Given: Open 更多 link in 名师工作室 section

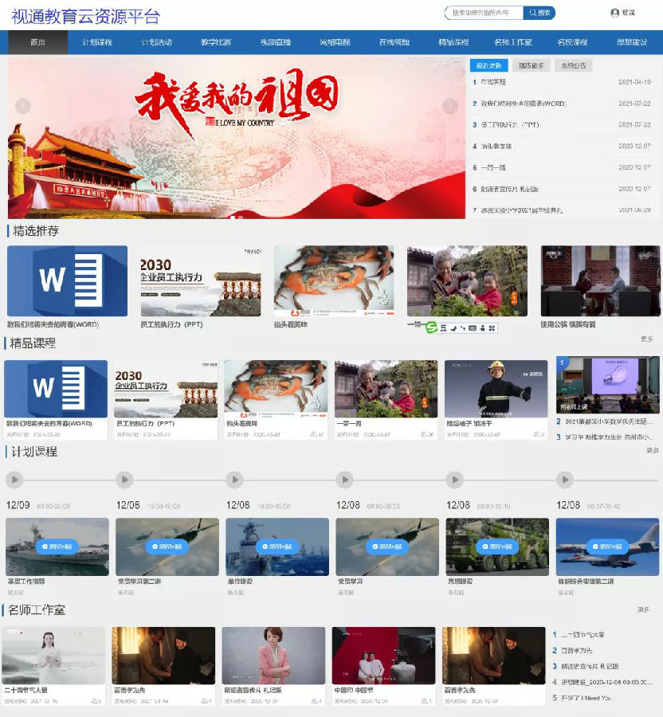Looking at the screenshot, I should coord(643,609).
